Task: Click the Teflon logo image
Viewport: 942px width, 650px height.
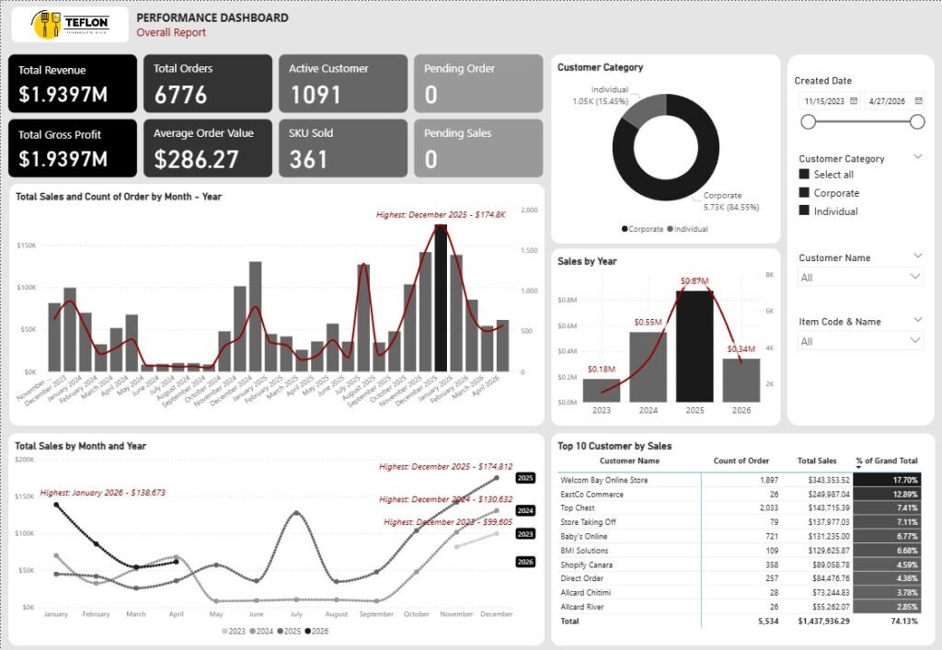Action: 70,25
